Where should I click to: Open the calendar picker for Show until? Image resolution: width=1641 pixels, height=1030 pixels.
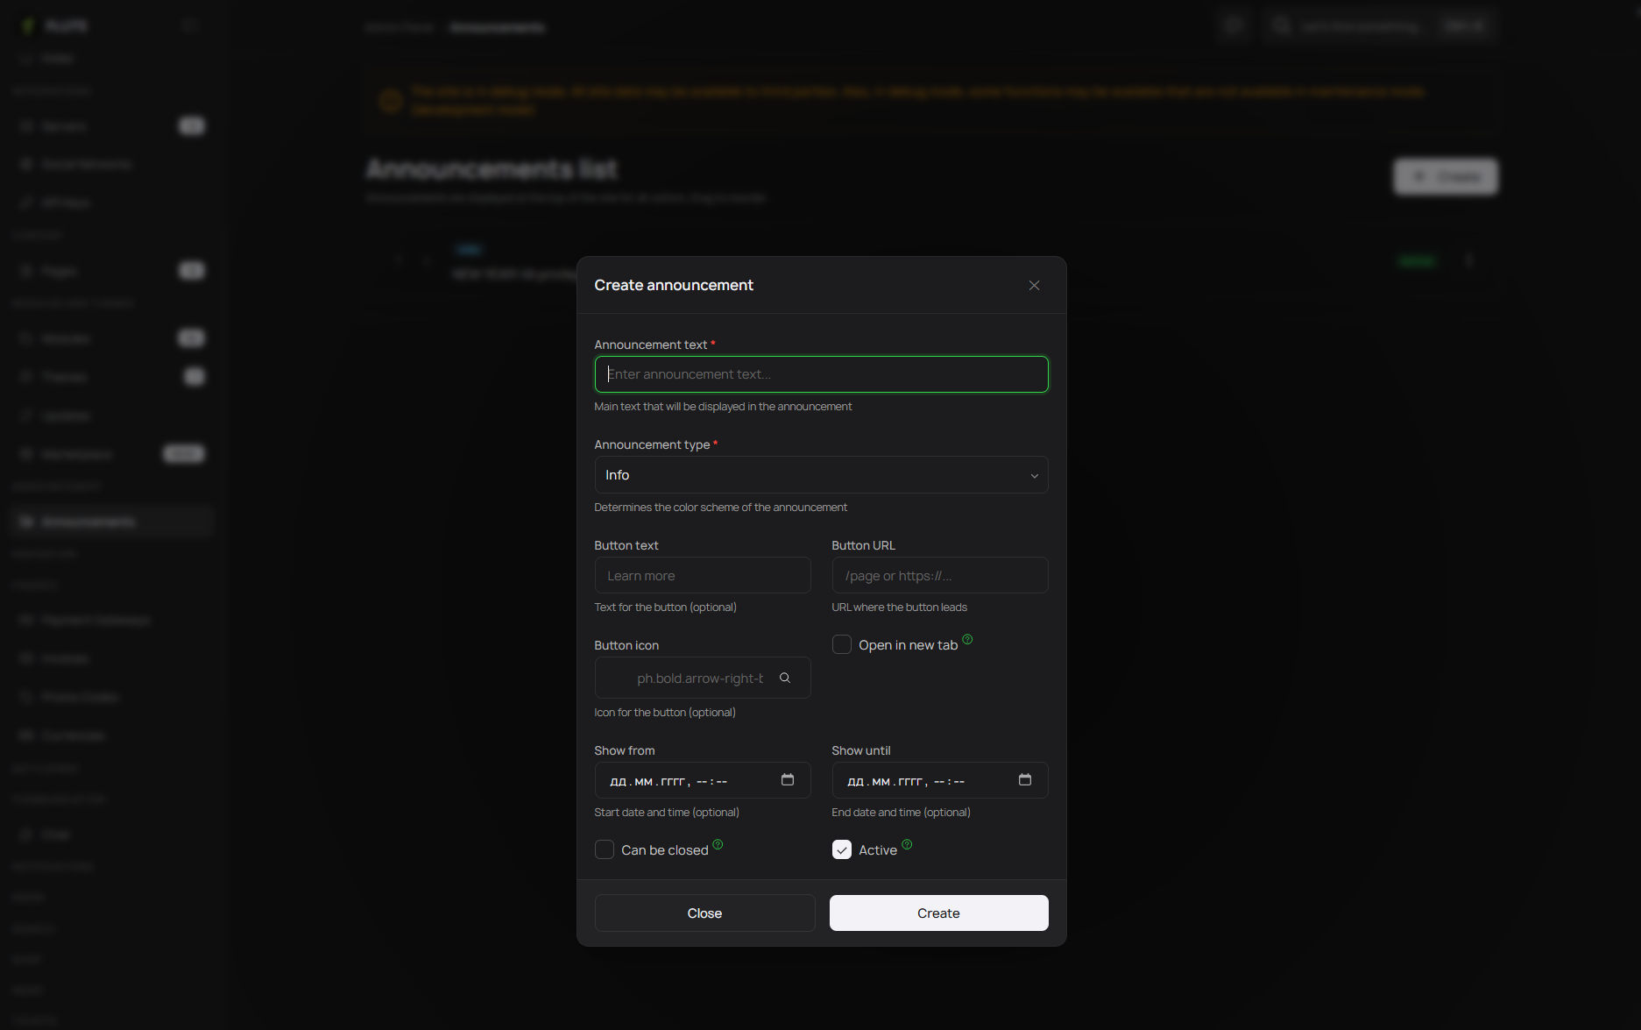click(1025, 780)
